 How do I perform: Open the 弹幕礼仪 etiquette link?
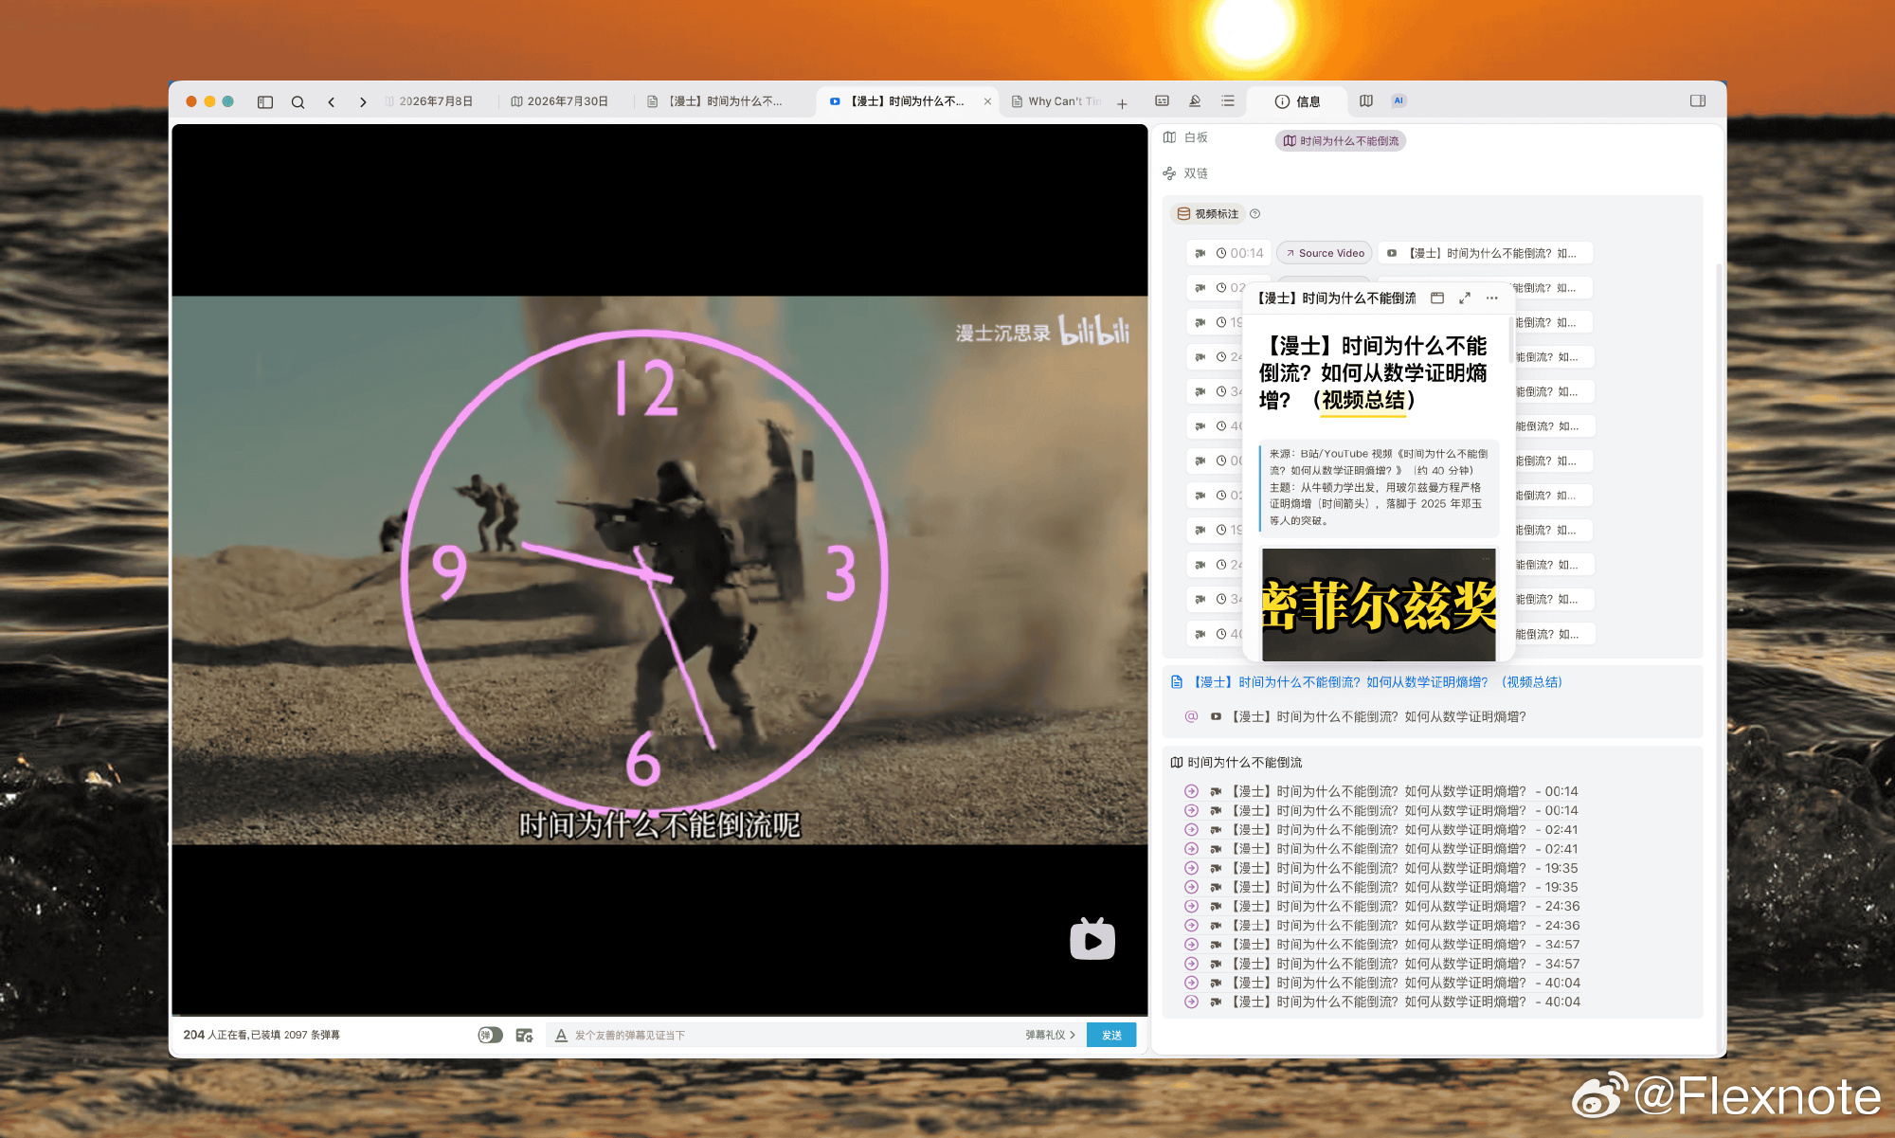(1050, 1035)
